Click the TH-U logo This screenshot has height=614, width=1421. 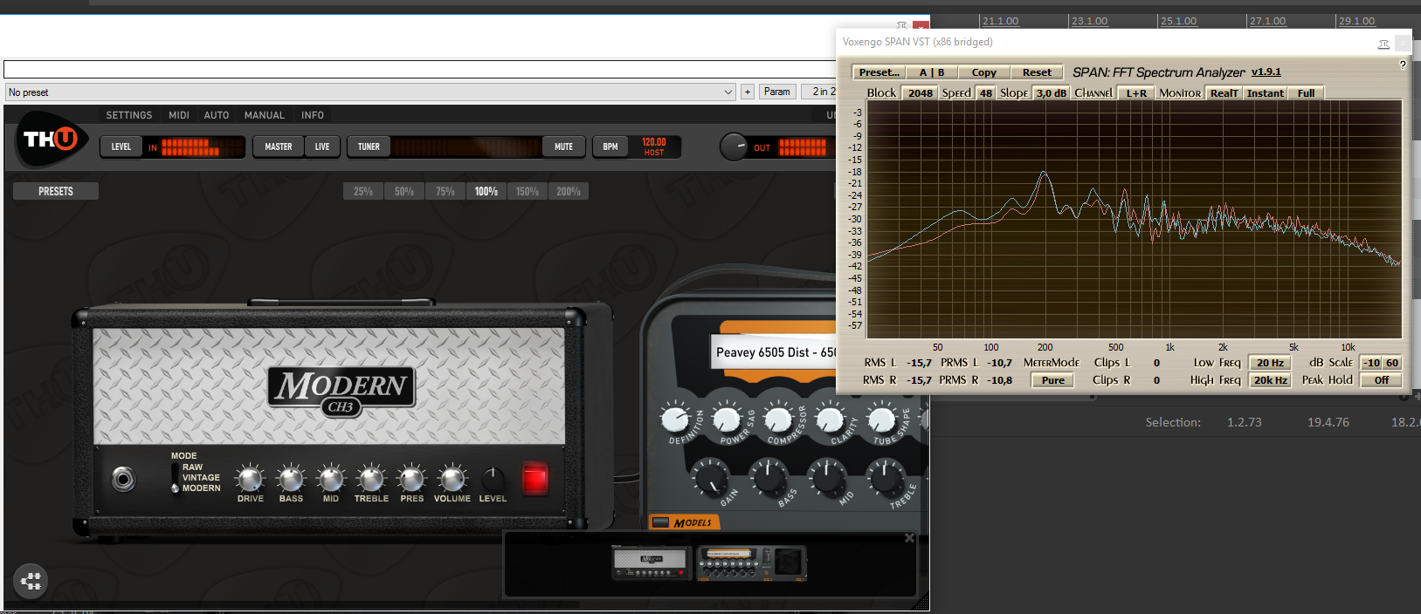click(51, 140)
